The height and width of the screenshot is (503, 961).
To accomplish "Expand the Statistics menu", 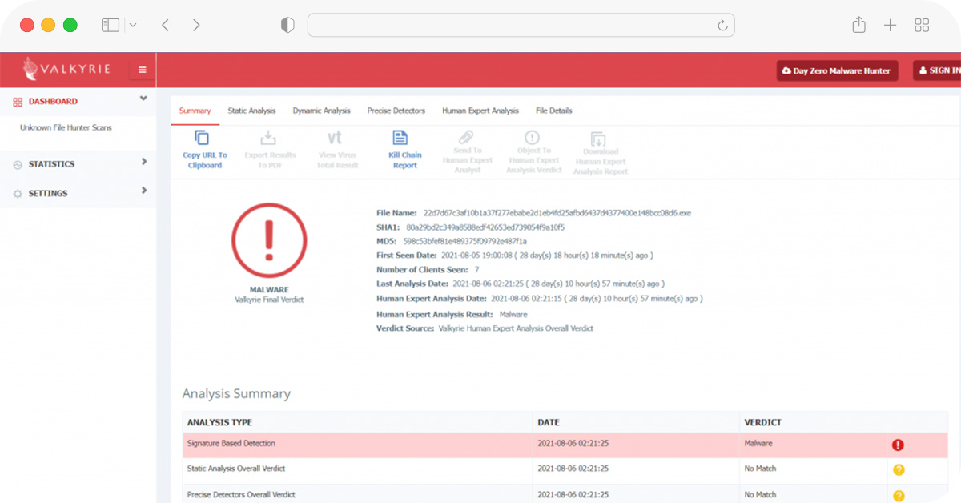I will point(144,162).
